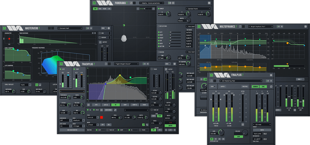Click the green LIMITER button in TrackPlug
Screen dimensions: 310x145
[170, 126]
